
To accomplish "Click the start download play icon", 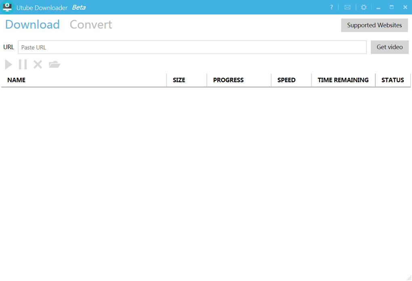I will (x=8, y=64).
